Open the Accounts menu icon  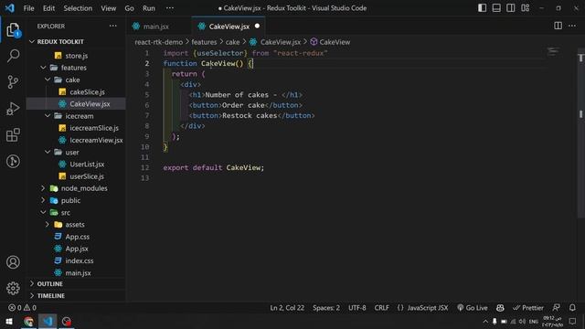(13, 262)
